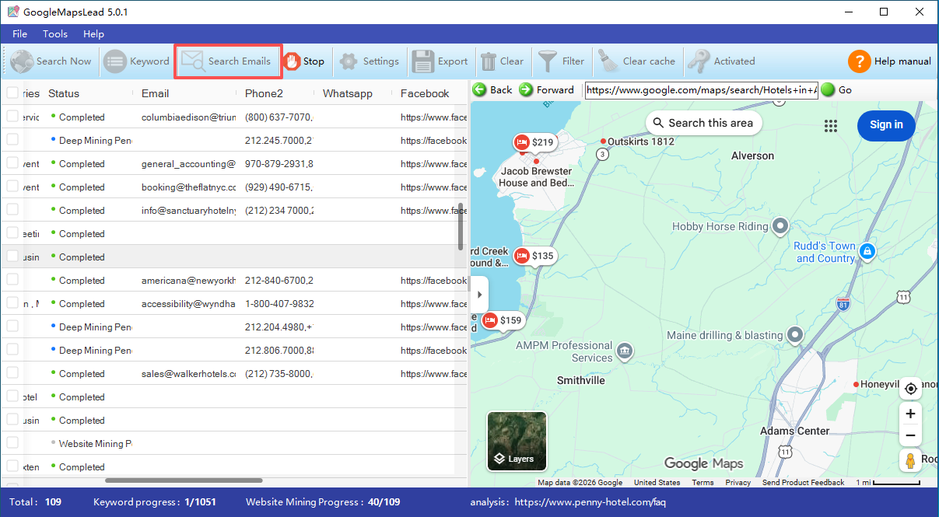Click the Whatsapp column header
The image size is (939, 517).
click(x=347, y=93)
